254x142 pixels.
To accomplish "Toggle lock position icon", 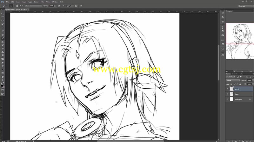I will click(237, 84).
